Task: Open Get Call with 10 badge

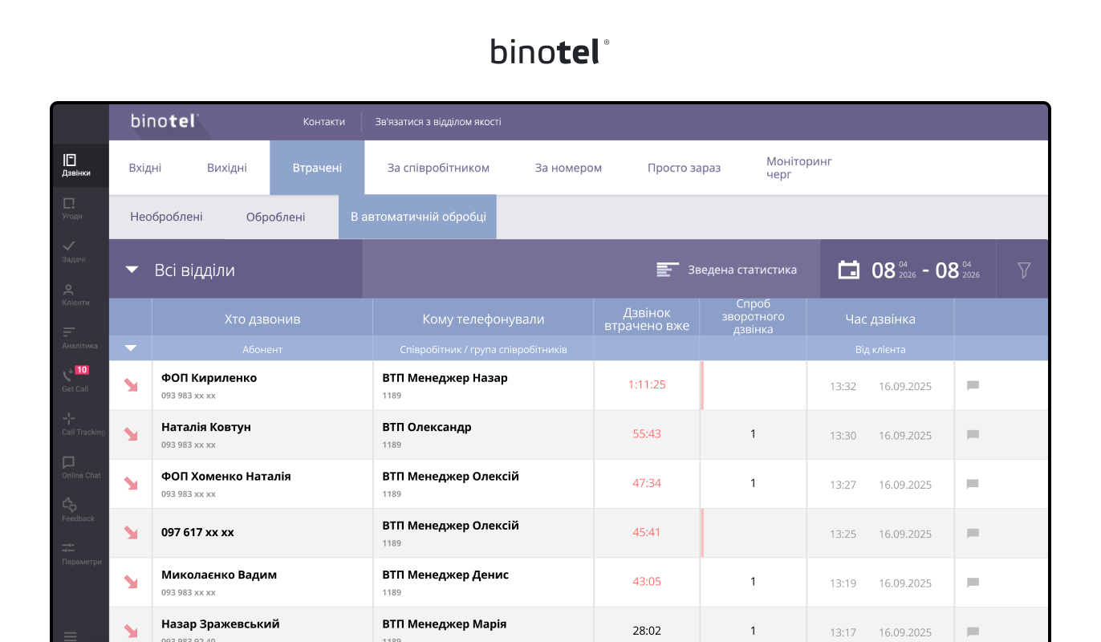Action: pos(75,380)
